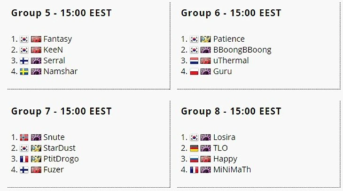Screen dimensions: 343x191
Task: Click the Zerg race icon beside Snute
Action: [x=36, y=138]
